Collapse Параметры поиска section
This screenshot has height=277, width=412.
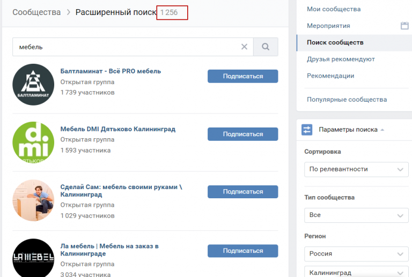351,130
